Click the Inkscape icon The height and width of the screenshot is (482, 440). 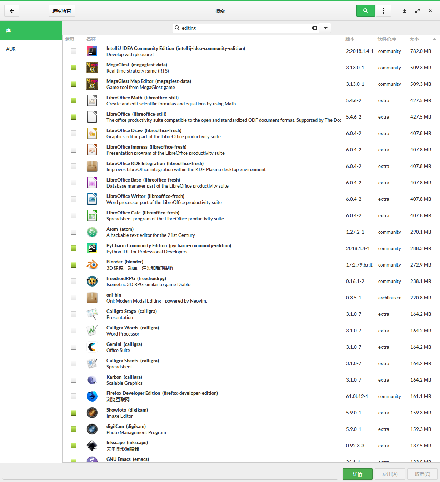tap(92, 446)
